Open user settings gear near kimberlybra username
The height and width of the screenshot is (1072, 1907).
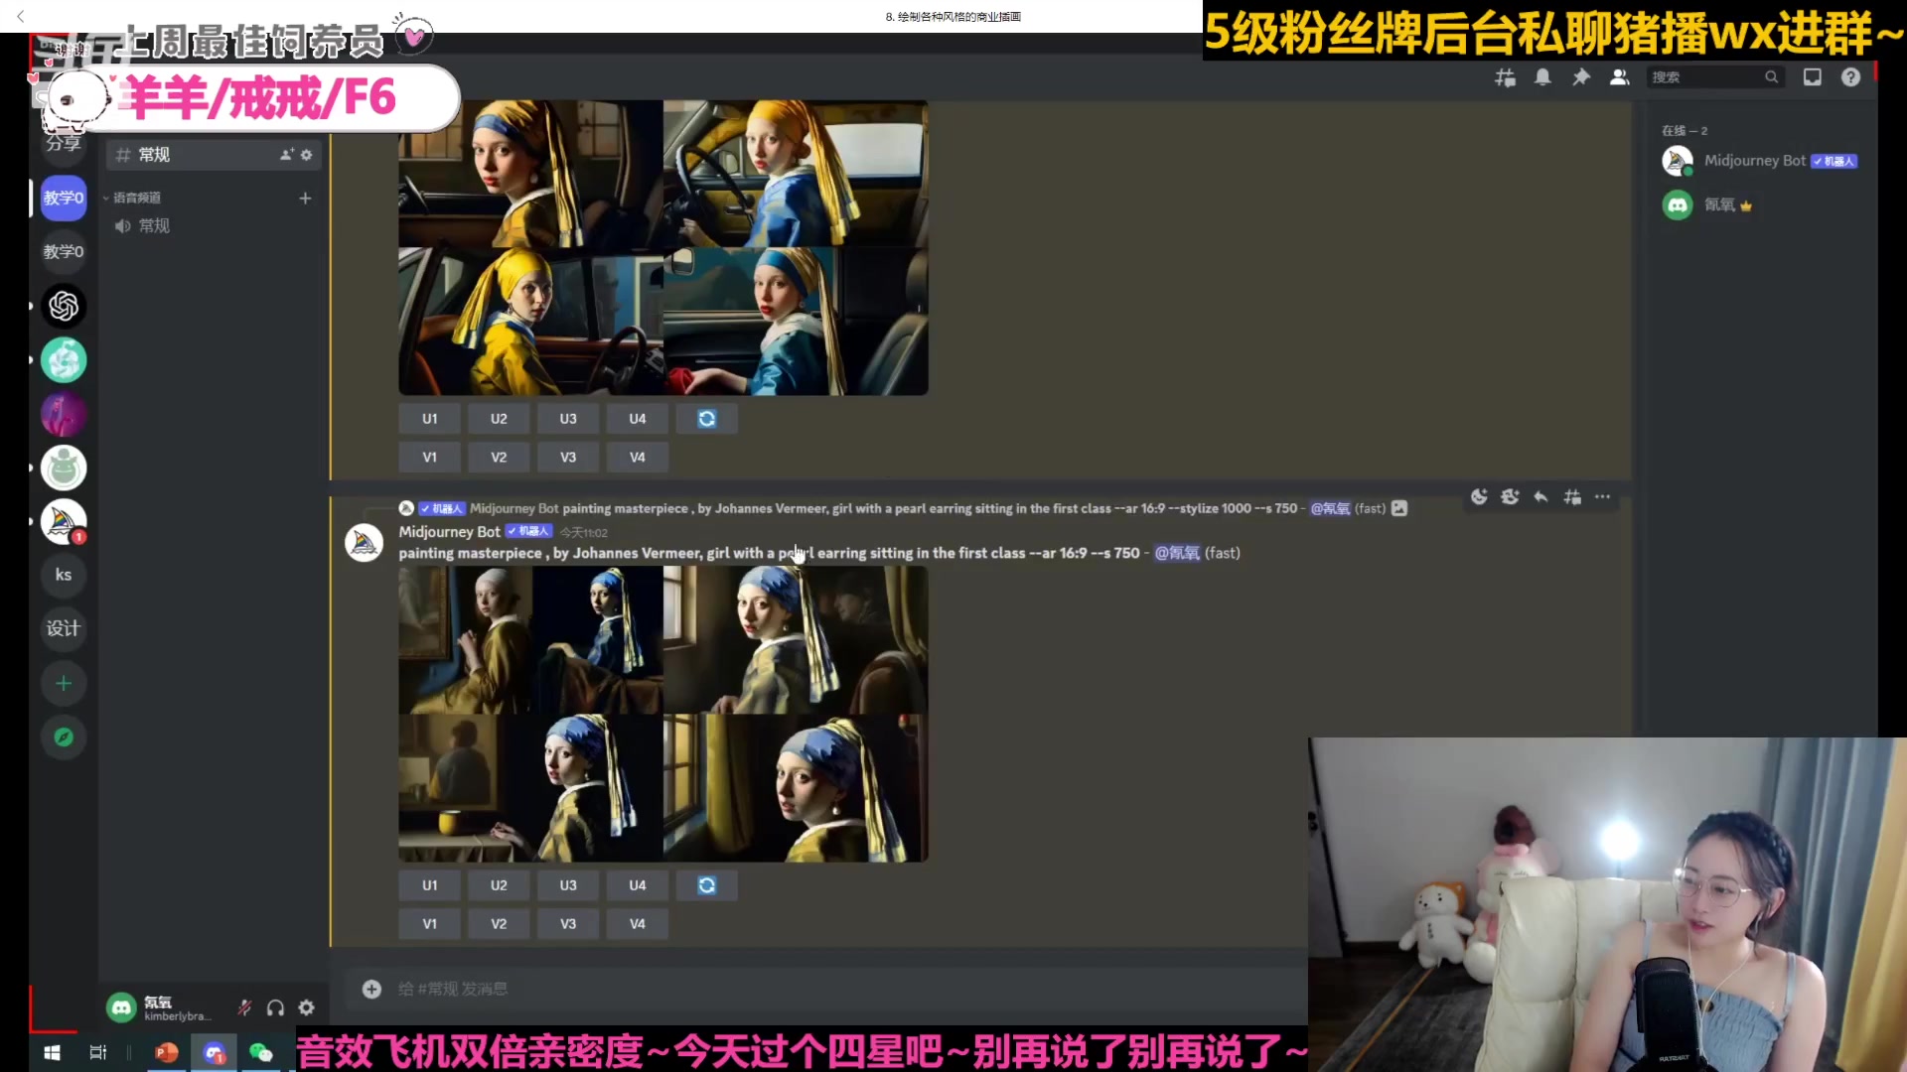307,1006
